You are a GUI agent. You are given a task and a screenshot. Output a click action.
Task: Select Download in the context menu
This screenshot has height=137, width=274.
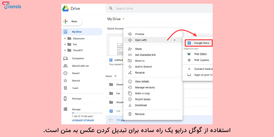[153, 105]
